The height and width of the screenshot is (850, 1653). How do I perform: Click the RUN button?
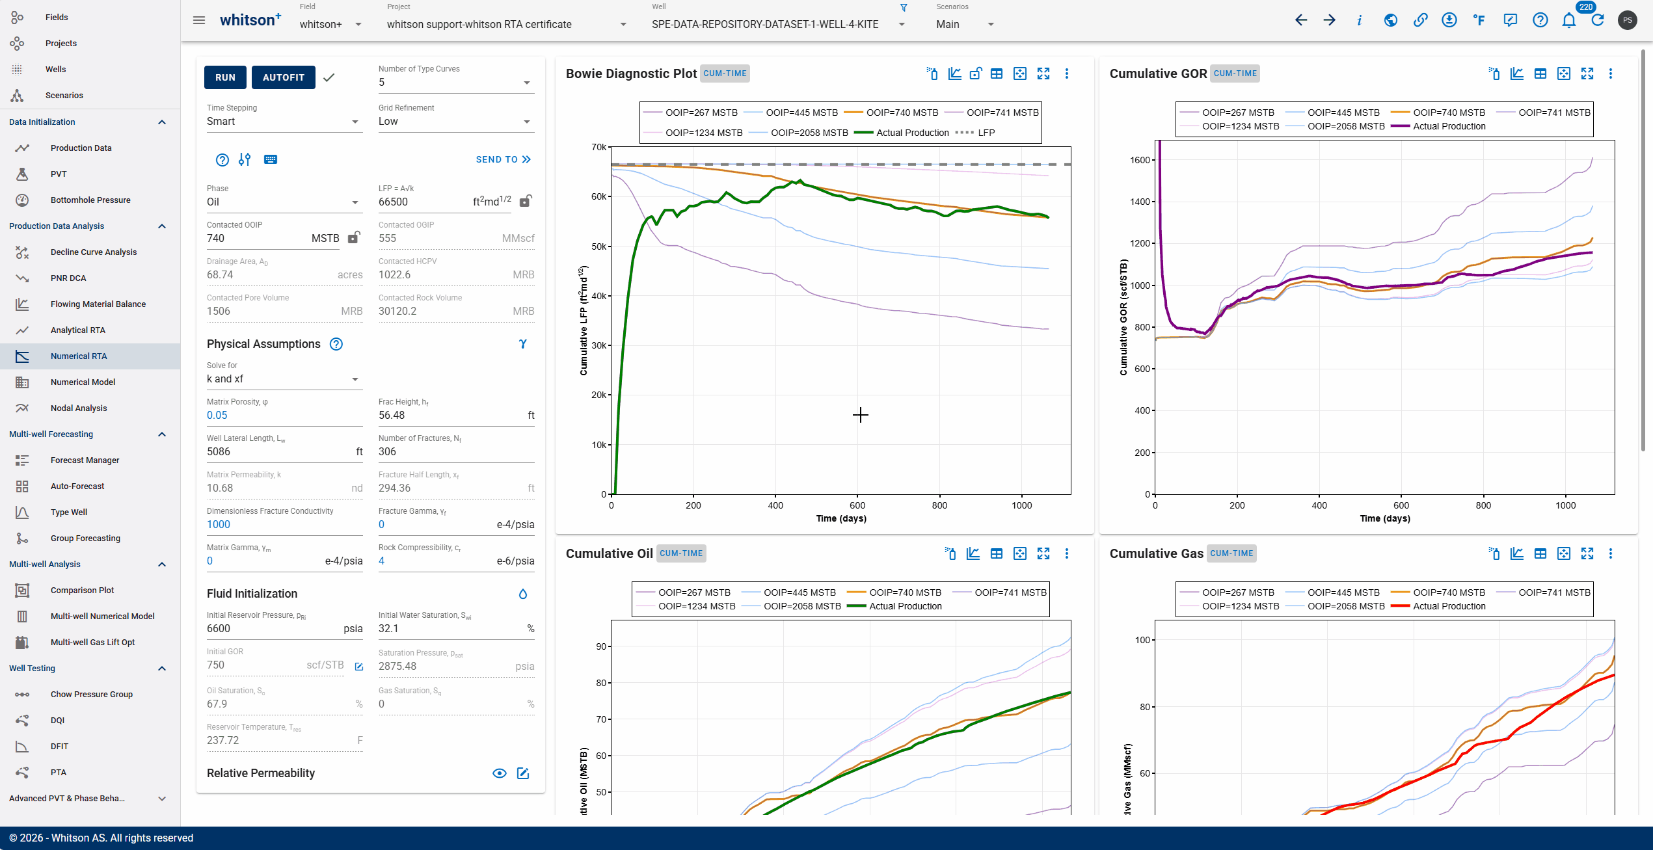click(225, 77)
